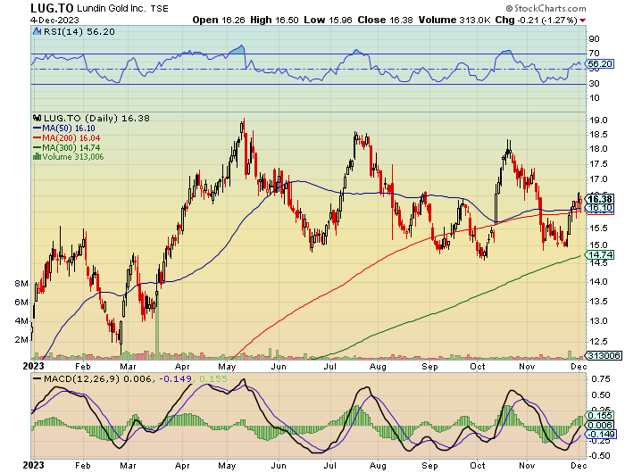Screen dimensions: 625x473
Task: Click the MACD(12,26,9) legend label
Action: [81, 378]
